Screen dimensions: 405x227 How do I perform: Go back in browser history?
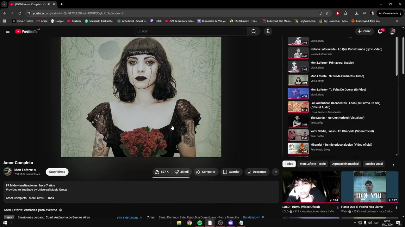point(4,13)
